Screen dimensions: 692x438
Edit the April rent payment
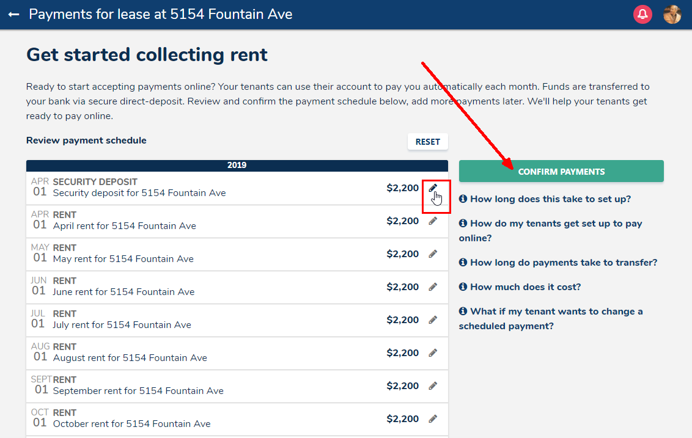tap(433, 221)
